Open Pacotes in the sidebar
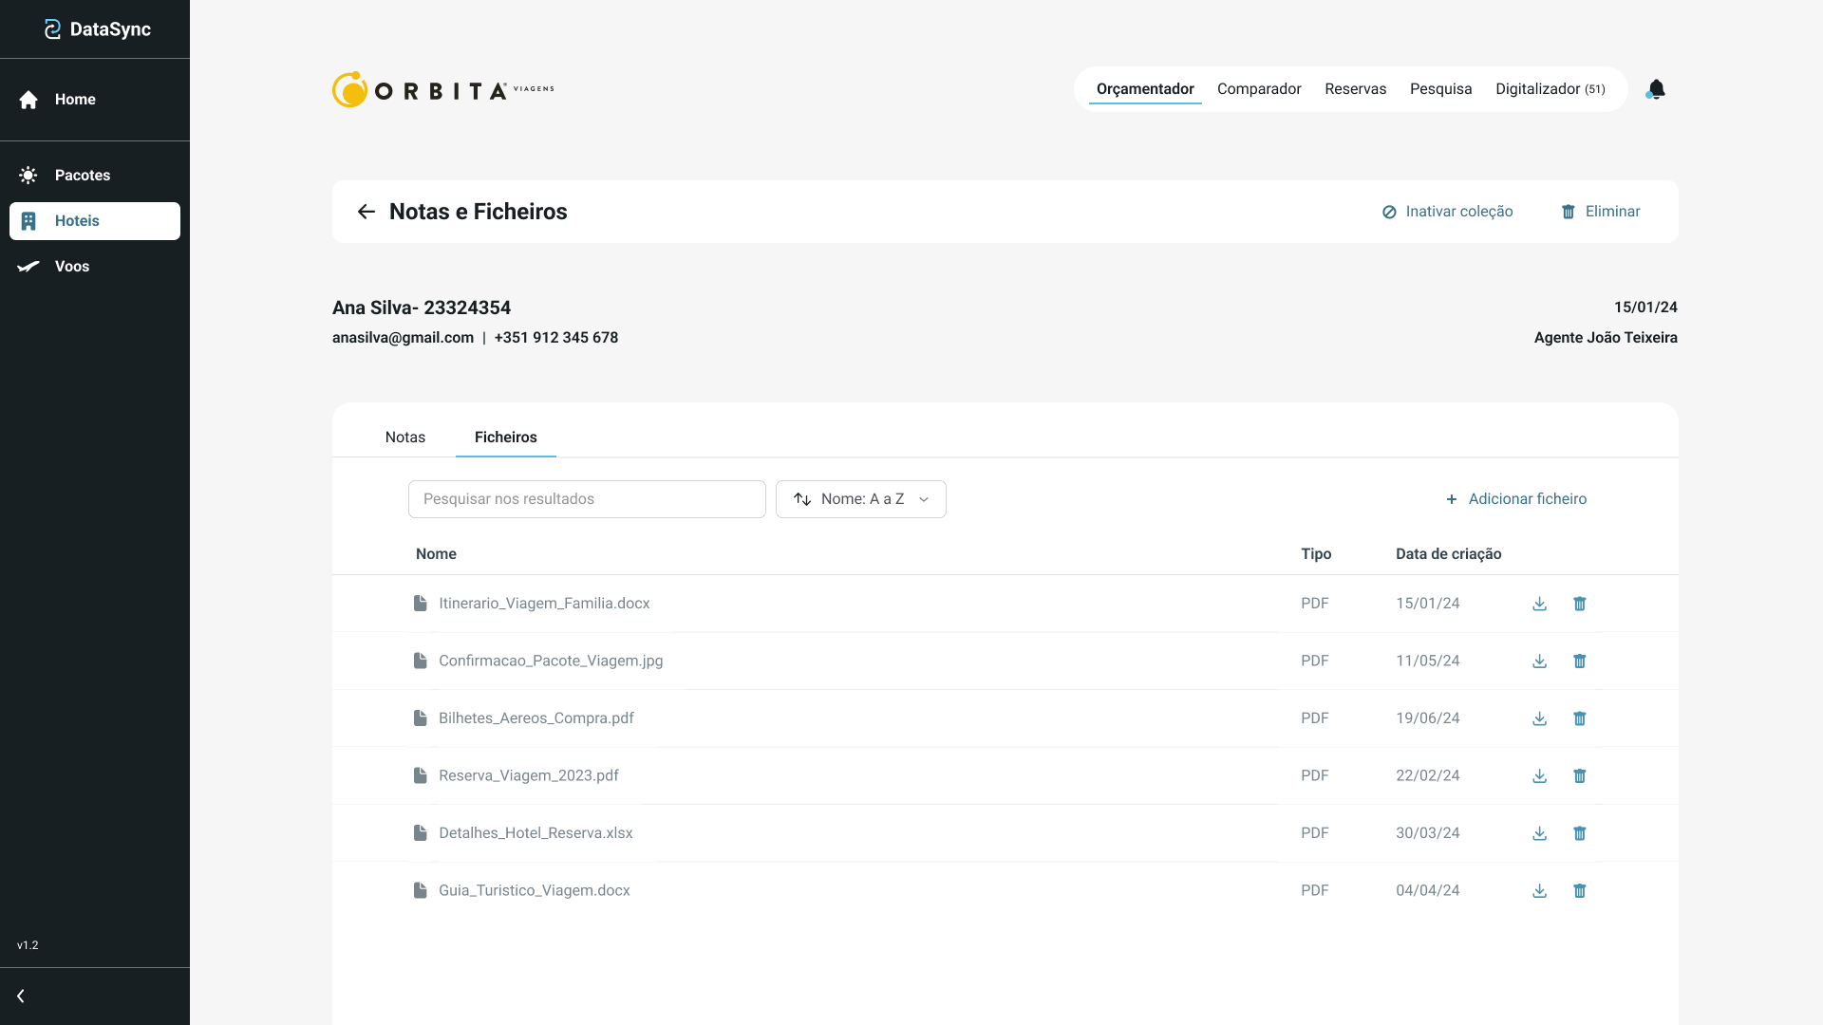This screenshot has height=1025, width=1823. 82,176
